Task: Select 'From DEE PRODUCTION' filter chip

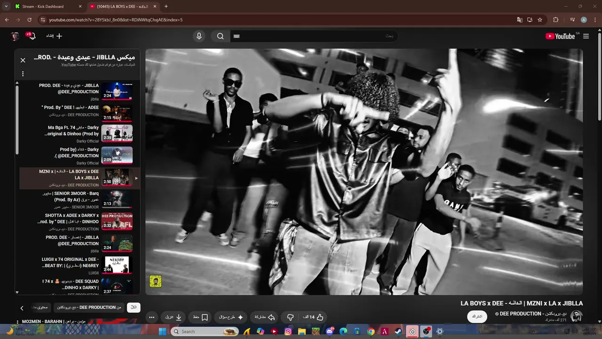Action: pos(89,307)
